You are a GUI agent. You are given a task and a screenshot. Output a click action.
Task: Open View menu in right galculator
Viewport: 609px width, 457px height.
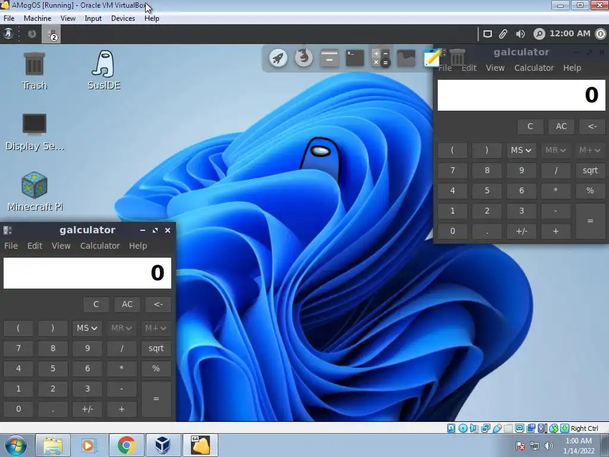tap(495, 68)
